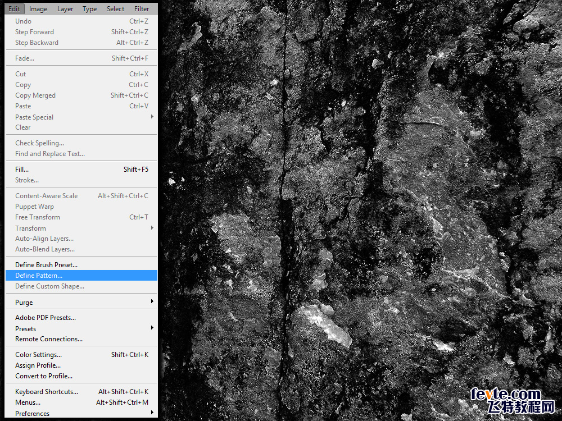562x421 pixels.
Task: Expand the Presets submenu
Action: (x=81, y=328)
